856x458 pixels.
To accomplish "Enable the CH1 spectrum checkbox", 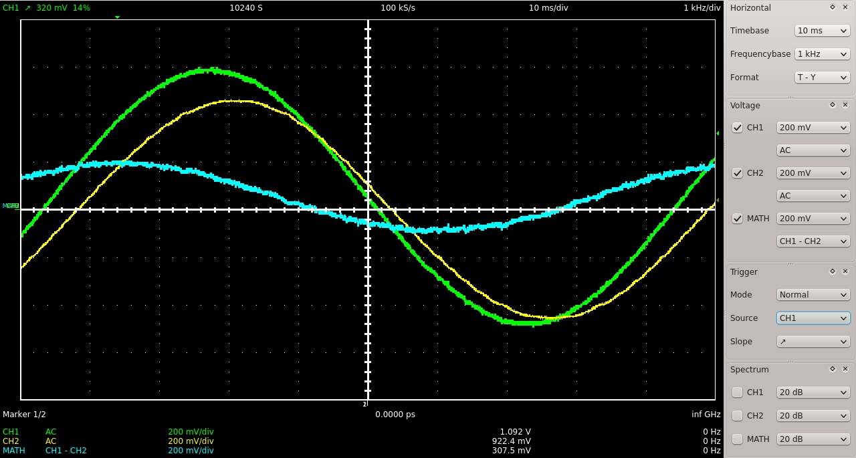I will point(738,392).
